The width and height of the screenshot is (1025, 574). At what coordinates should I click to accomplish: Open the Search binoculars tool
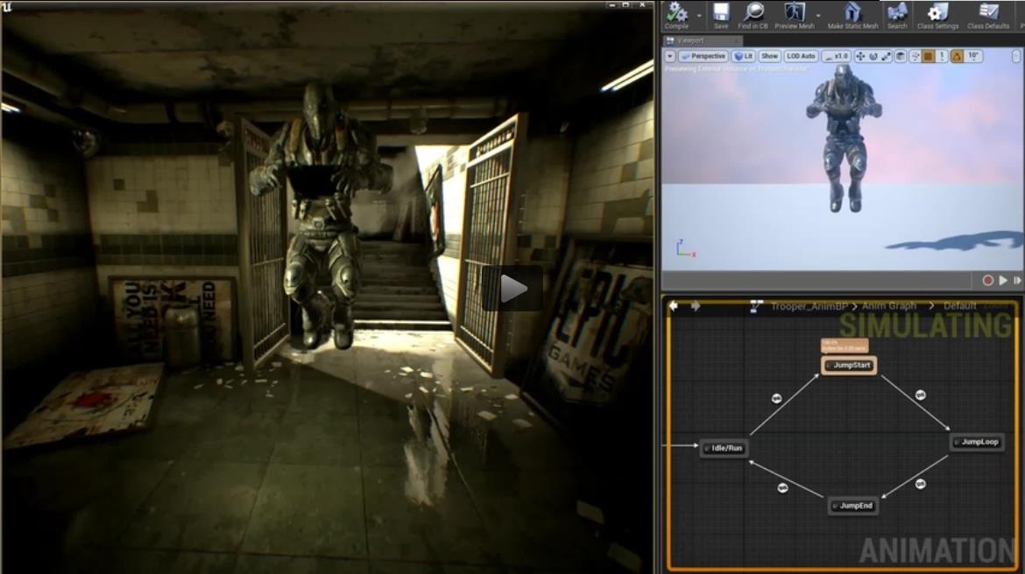pos(897,16)
